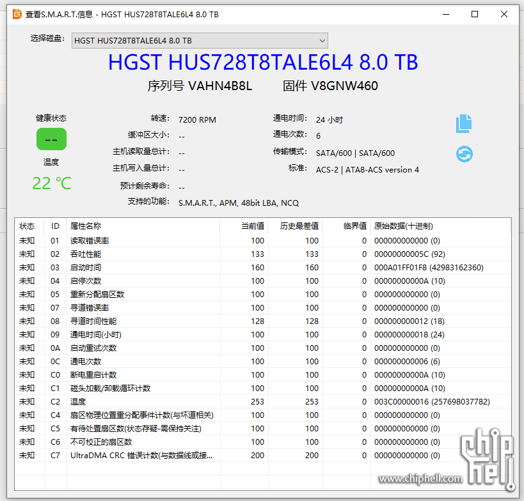Click the 临界值 column header
Screen dimensions: 524x501
tap(347, 226)
